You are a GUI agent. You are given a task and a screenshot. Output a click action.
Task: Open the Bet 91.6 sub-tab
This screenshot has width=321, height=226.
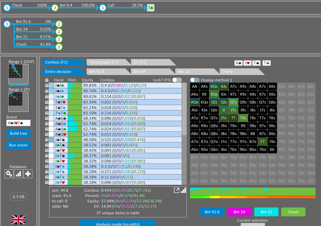[x=108, y=72]
